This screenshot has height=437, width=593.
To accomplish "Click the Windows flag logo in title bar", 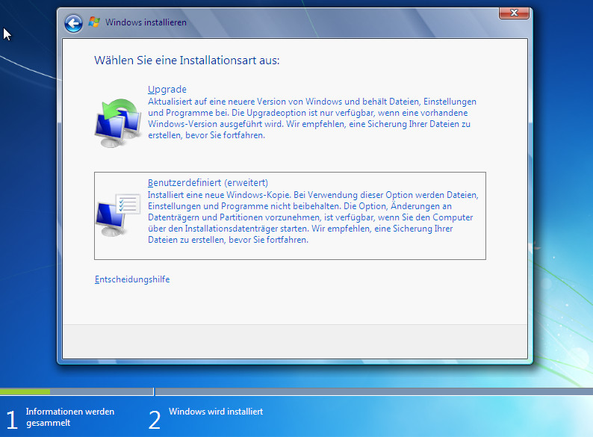I will click(x=94, y=22).
